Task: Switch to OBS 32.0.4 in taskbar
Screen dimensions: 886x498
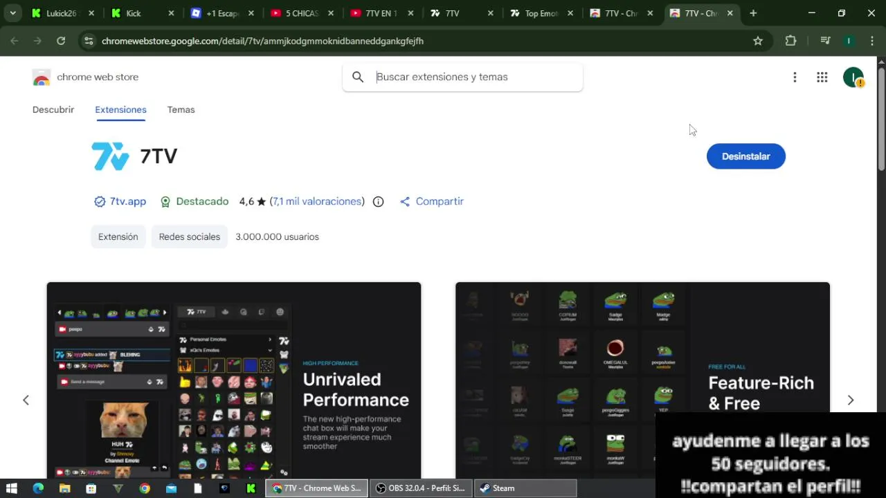Action: [421, 488]
